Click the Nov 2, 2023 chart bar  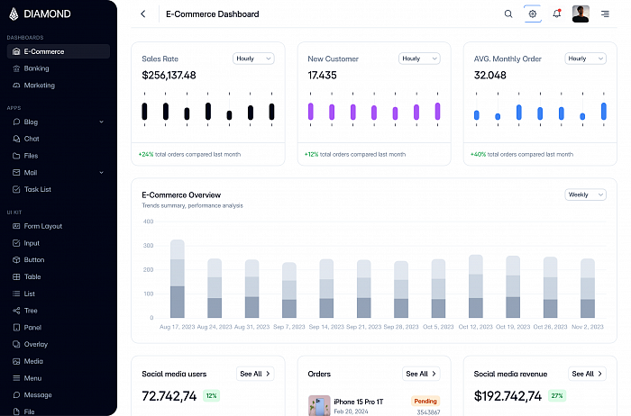[x=588, y=288]
